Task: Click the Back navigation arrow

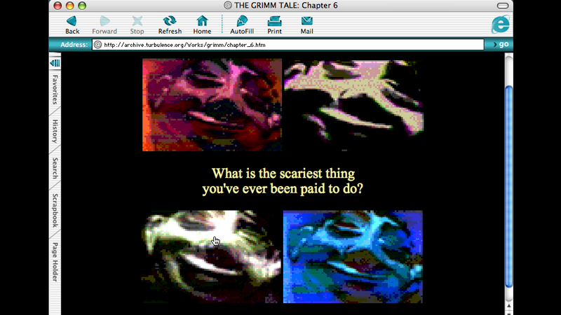Action: [x=72, y=21]
